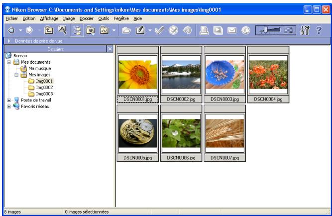This screenshot has width=332, height=216.
Task: Expand the Données de prise de vue panel
Action: [x=9, y=41]
